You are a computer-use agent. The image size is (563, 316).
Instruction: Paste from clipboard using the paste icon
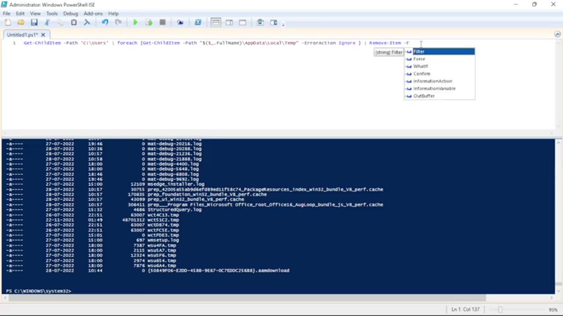tap(74, 22)
